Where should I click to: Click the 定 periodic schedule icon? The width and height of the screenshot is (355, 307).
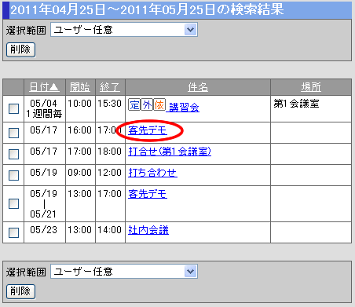coord(134,105)
